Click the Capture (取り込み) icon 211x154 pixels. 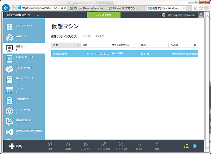(139, 144)
